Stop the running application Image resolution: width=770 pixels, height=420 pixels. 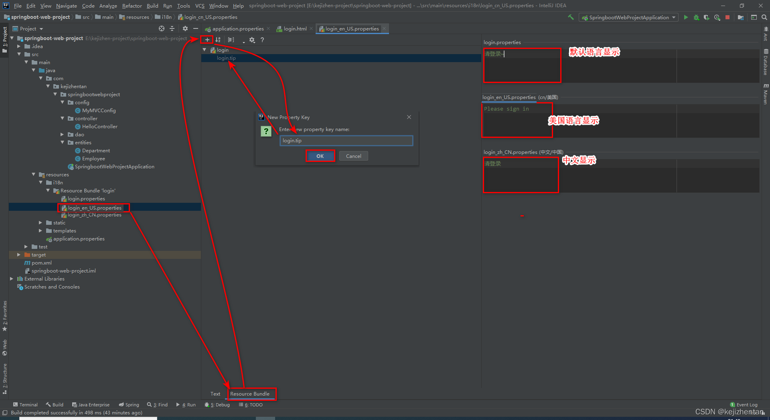pos(727,17)
